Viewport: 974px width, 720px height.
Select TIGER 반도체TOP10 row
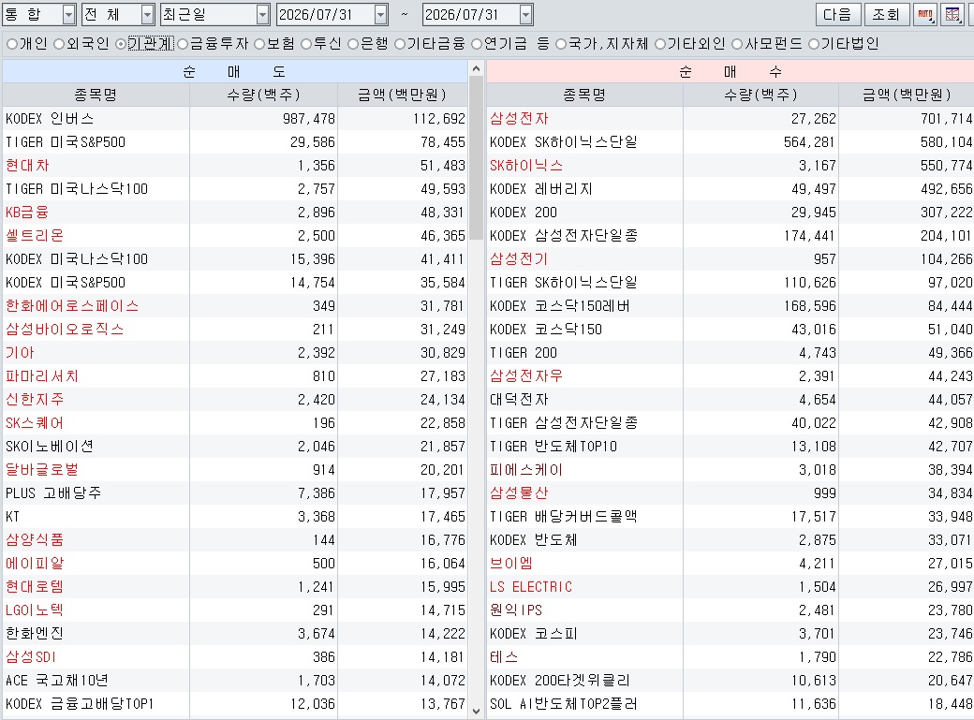[x=730, y=447]
